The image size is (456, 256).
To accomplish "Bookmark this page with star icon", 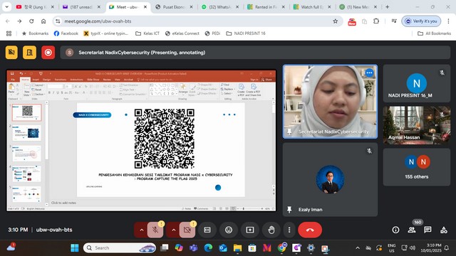I will 336,21.
